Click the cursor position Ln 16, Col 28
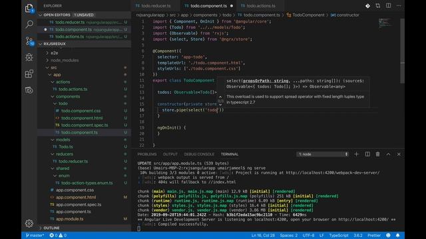Image resolution: width=426 pixels, height=239 pixels. [263, 236]
